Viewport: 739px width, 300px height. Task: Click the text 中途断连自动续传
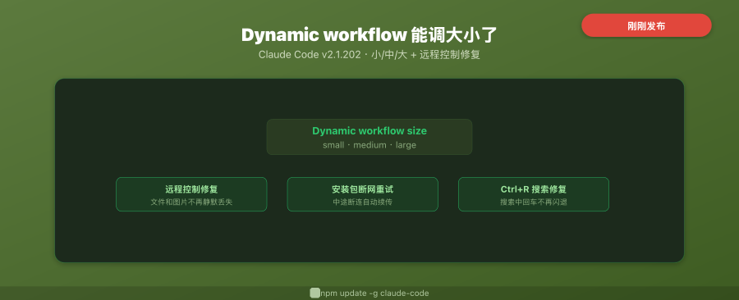click(362, 202)
